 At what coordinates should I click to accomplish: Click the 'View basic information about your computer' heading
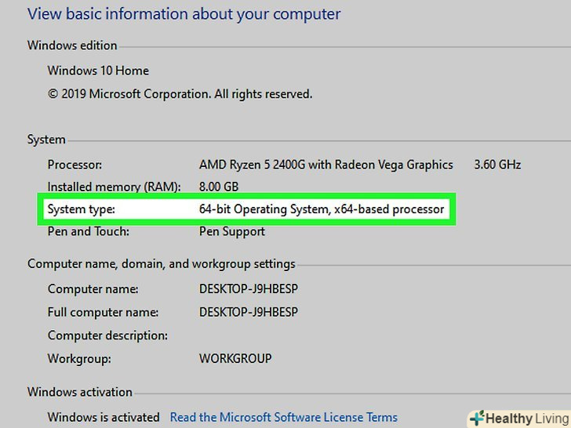pos(184,14)
